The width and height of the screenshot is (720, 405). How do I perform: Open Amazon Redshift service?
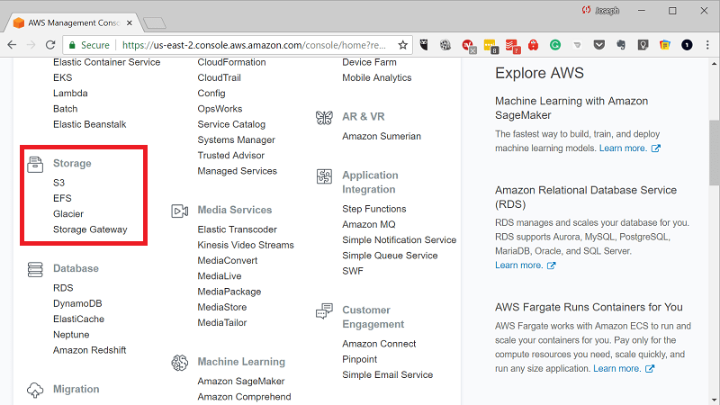point(89,350)
